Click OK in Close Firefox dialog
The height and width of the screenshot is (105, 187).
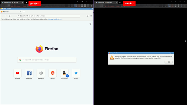coord(169,62)
